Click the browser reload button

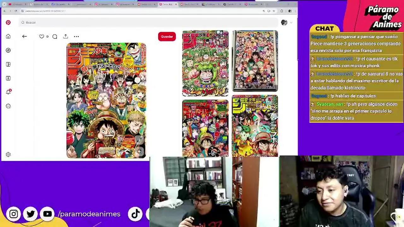pos(16,11)
